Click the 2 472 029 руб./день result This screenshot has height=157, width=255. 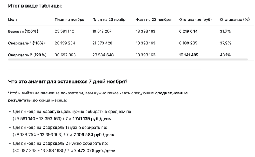[x=95, y=150]
